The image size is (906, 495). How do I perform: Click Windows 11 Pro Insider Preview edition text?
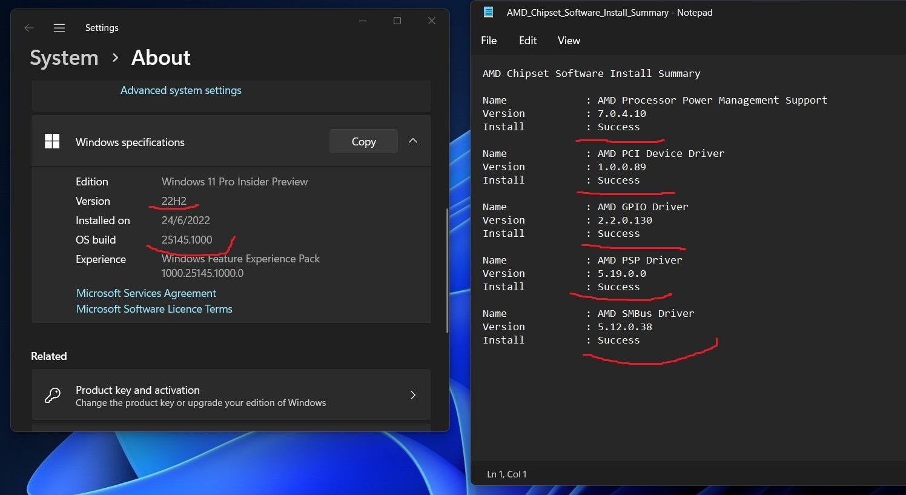234,182
